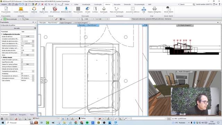Open Acessórios elétricos tool
This screenshot has height=125, width=222.
click(x=133, y=10)
